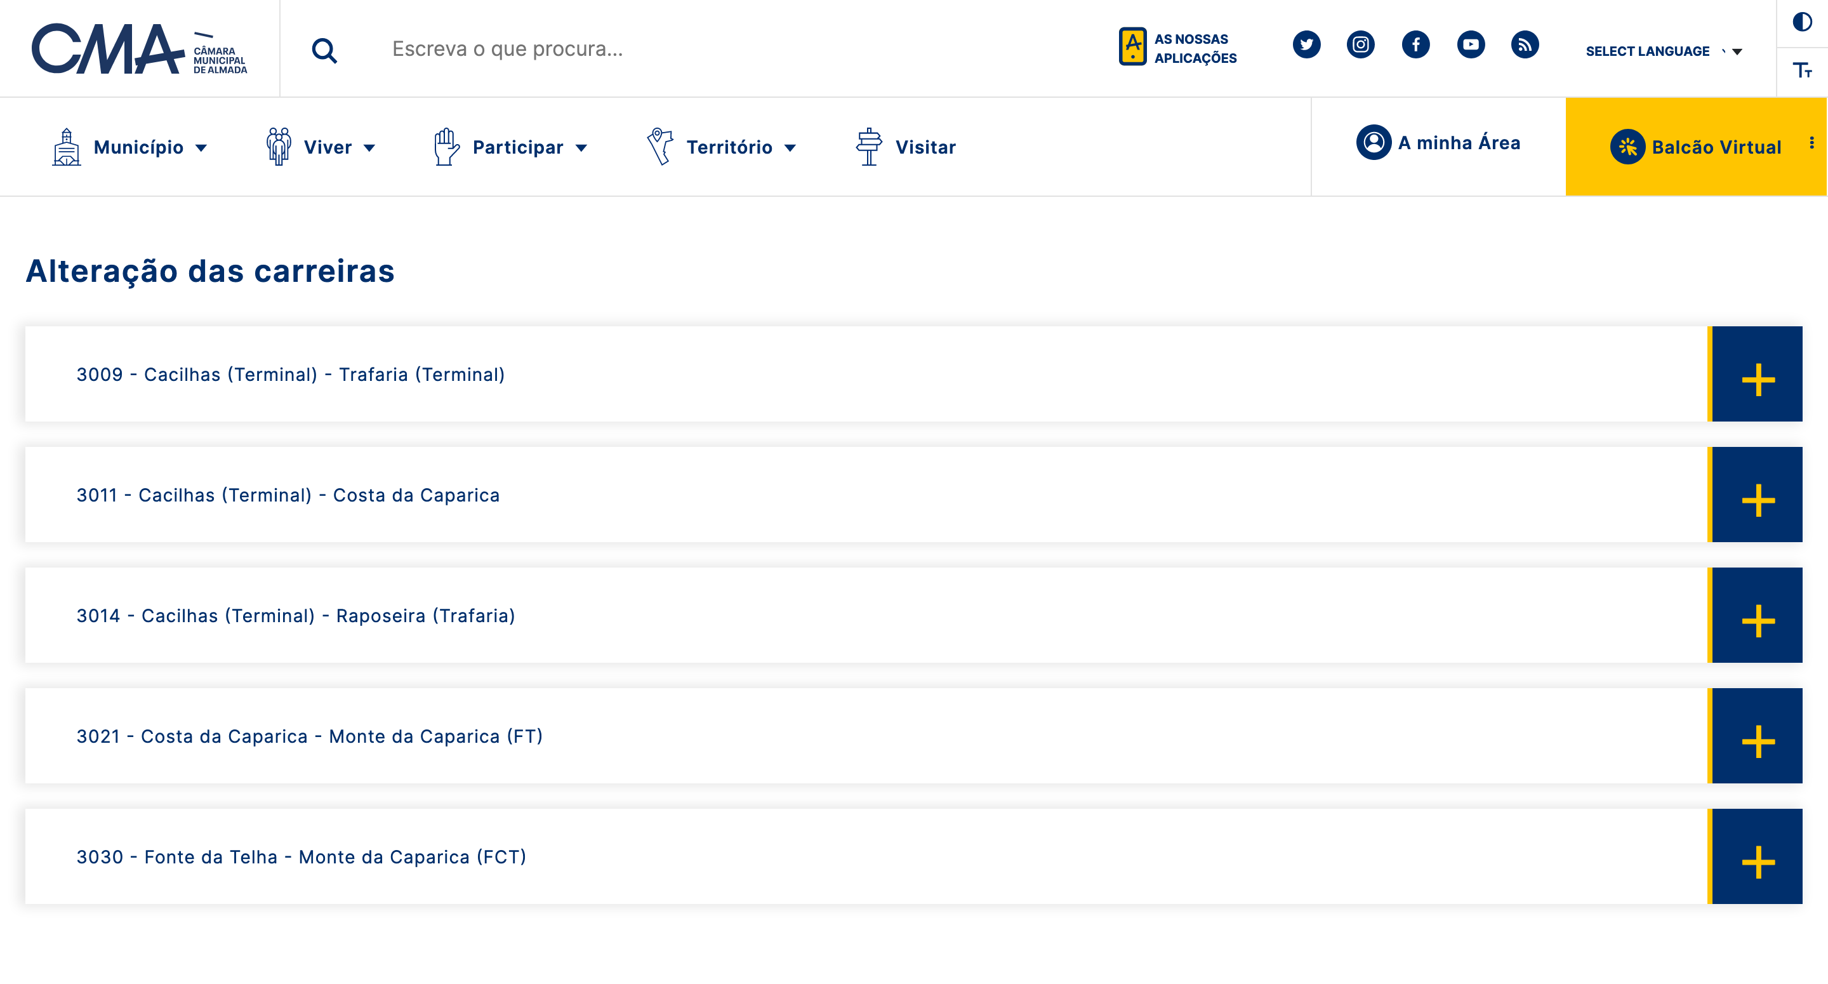Expand route 3030 with its plus button

(x=1757, y=857)
